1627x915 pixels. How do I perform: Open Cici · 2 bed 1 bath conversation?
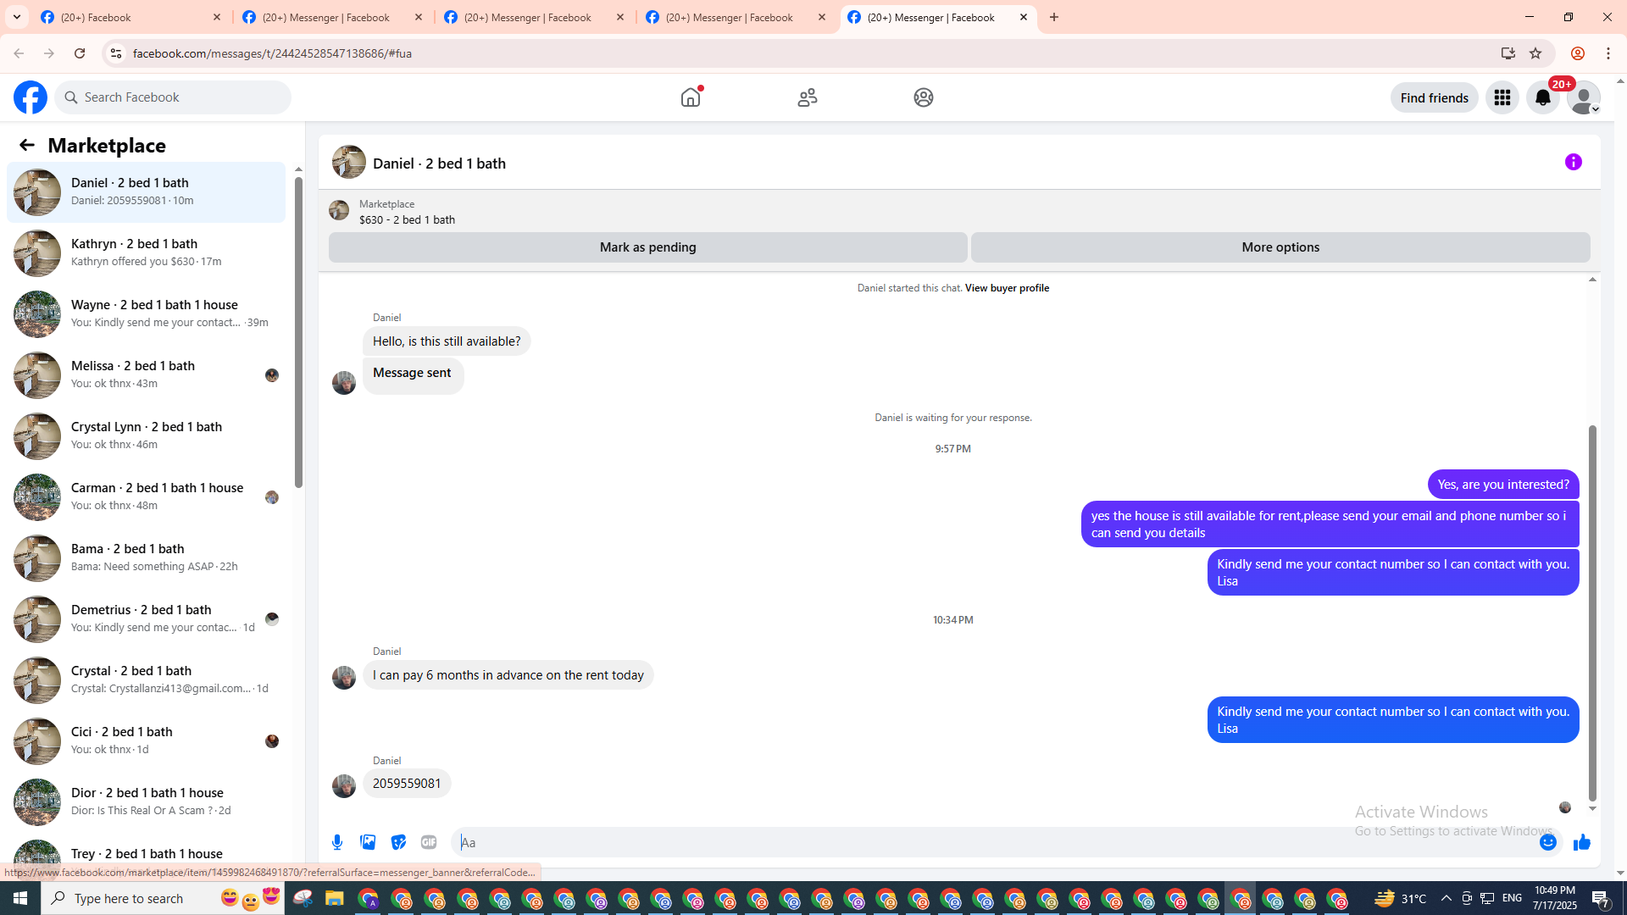coord(147,741)
